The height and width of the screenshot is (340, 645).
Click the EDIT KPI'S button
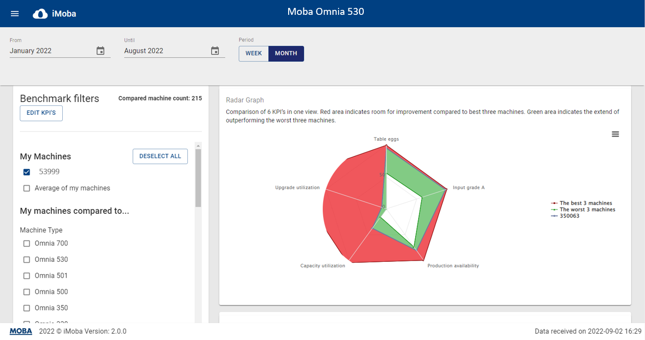click(41, 113)
